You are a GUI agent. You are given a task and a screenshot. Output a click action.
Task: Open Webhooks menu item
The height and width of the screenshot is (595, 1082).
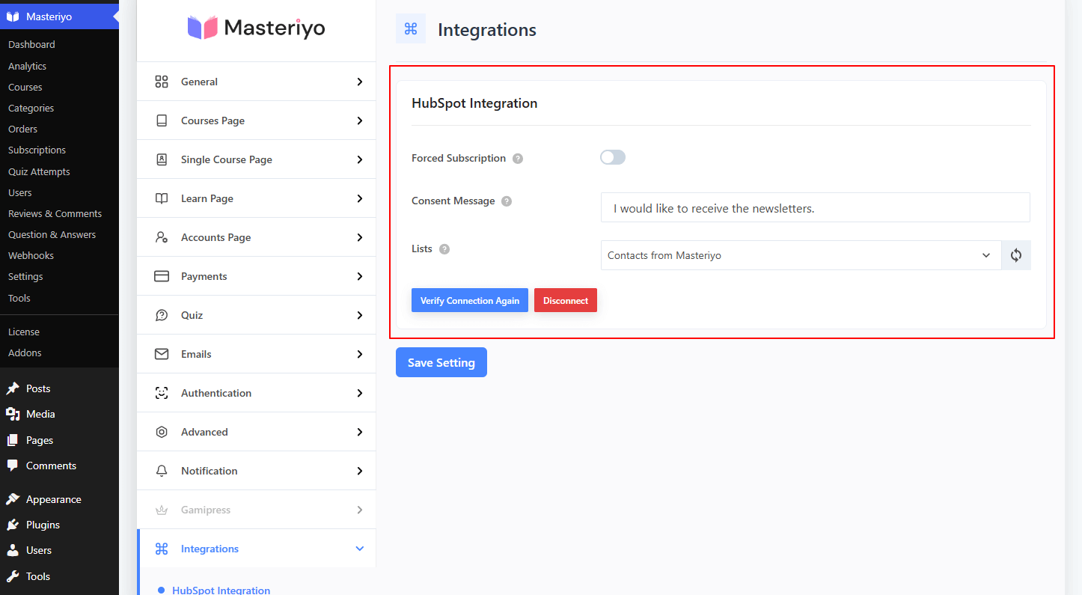coord(31,255)
